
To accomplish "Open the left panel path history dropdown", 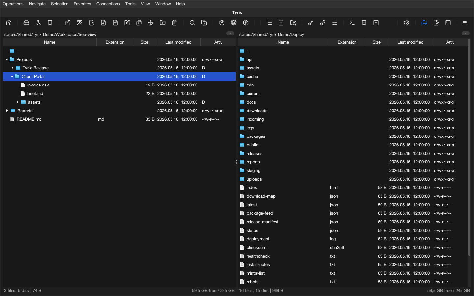I will pyautogui.click(x=230, y=33).
